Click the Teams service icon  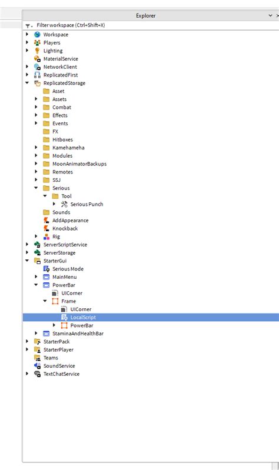coord(37,358)
